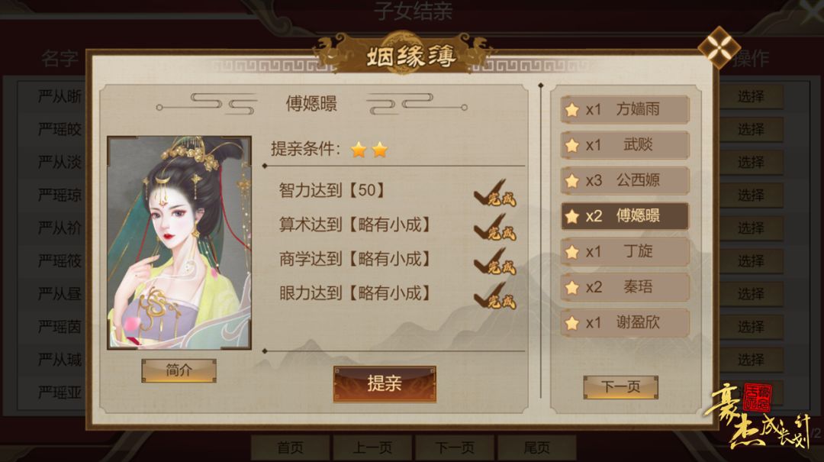
Task: Click the star icon beside 方嫱雨
Action: tap(571, 109)
